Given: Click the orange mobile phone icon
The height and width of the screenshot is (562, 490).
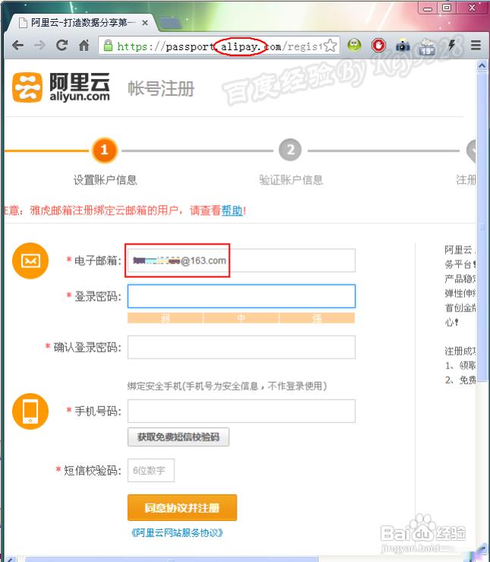Looking at the screenshot, I should 30,411.
